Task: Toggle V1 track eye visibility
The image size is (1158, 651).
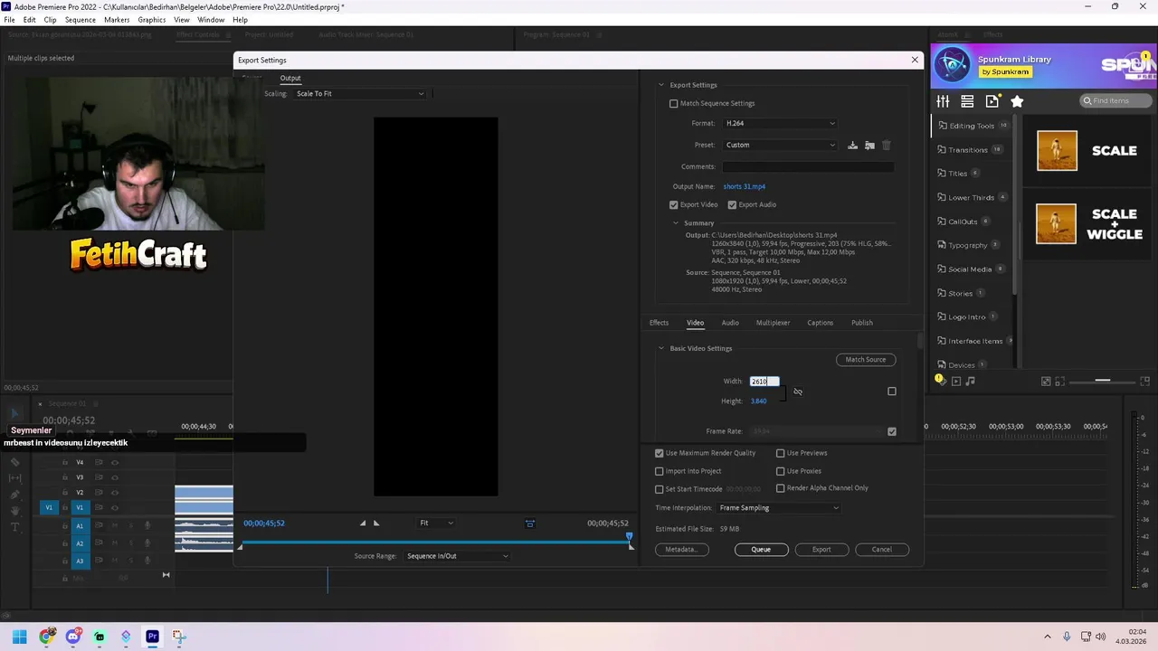Action: coord(115,507)
